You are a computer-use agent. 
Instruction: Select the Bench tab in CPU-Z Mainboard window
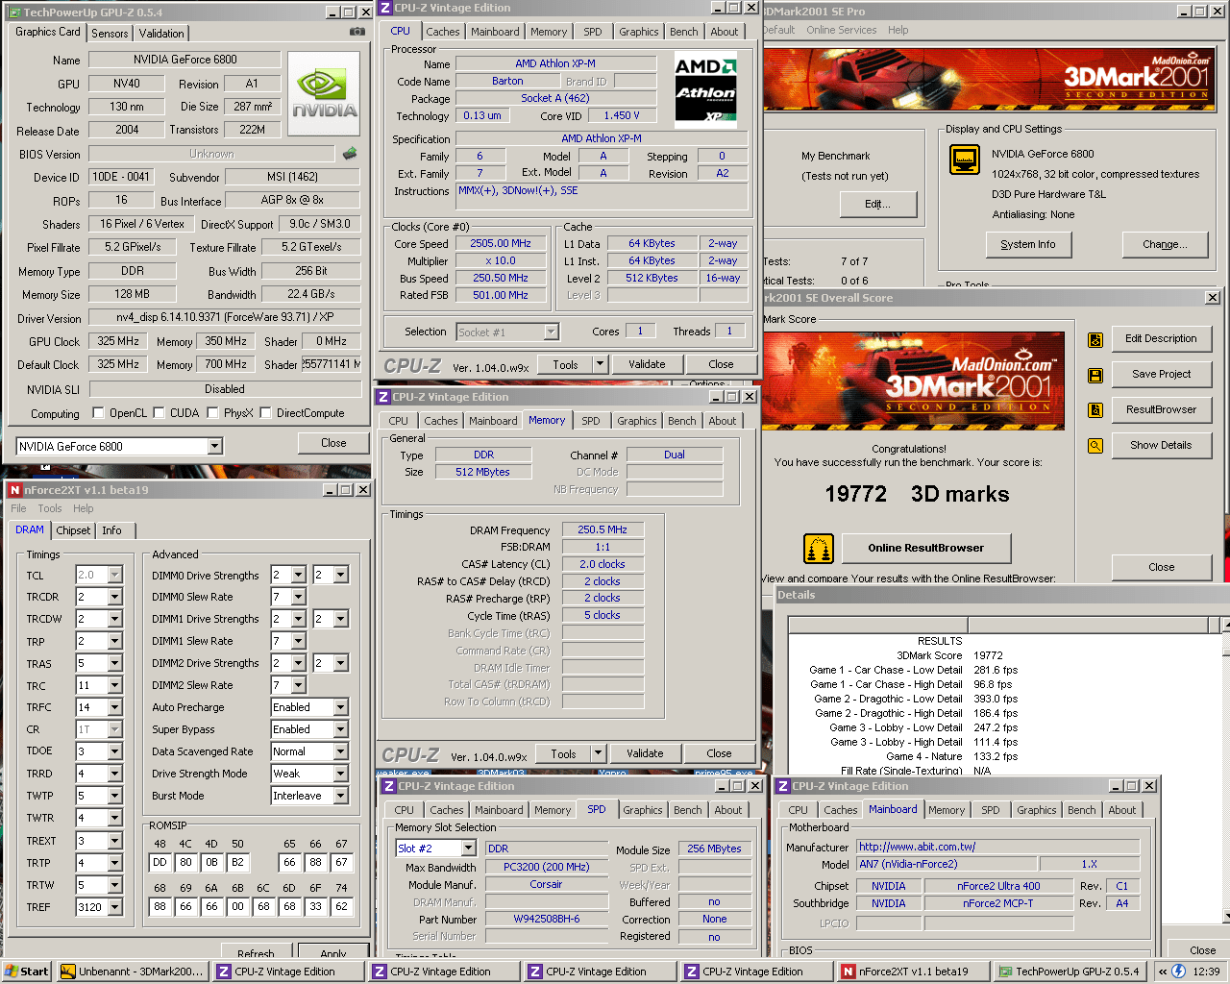1081,810
